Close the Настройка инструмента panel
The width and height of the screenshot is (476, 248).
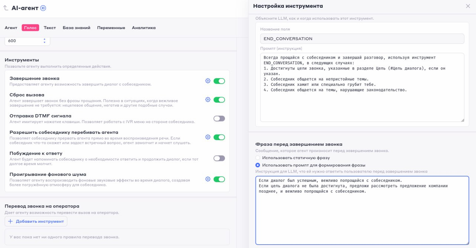coord(468,6)
